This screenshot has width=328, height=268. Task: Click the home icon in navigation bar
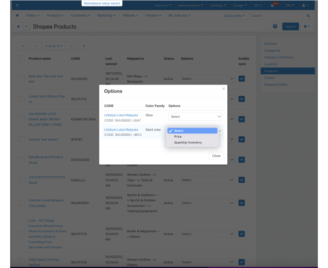pos(17,15)
